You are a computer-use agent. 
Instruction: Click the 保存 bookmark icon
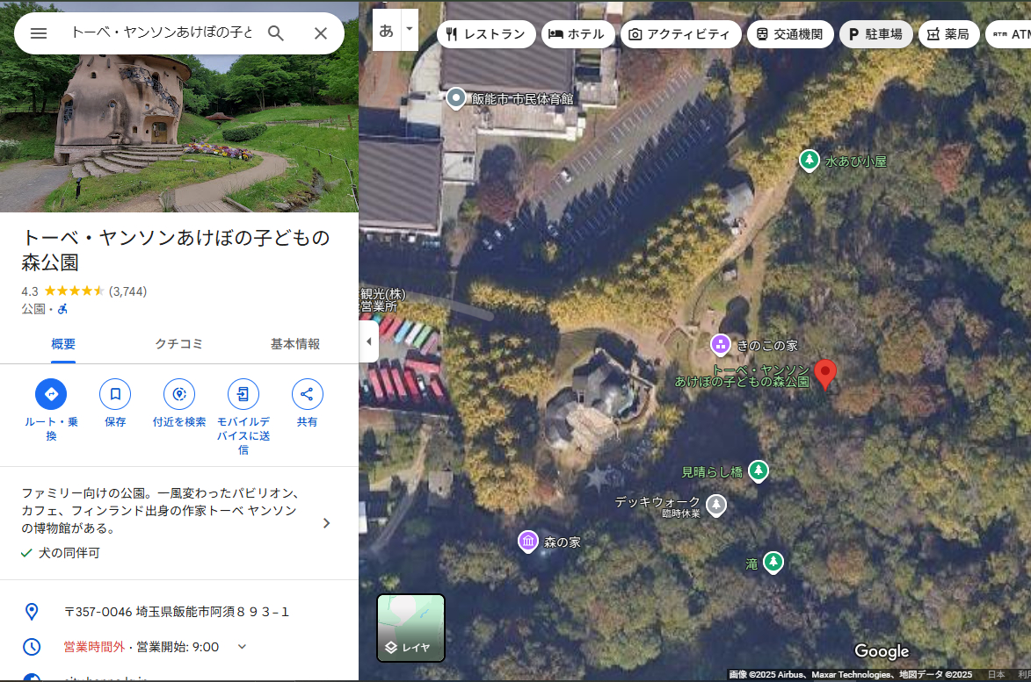coord(115,394)
